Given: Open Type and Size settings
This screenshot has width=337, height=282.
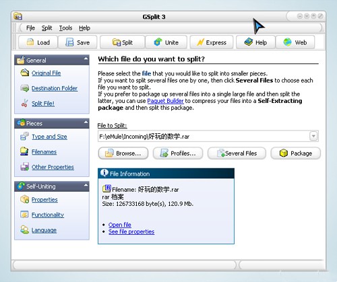Looking at the screenshot, I should pyautogui.click(x=49, y=137).
